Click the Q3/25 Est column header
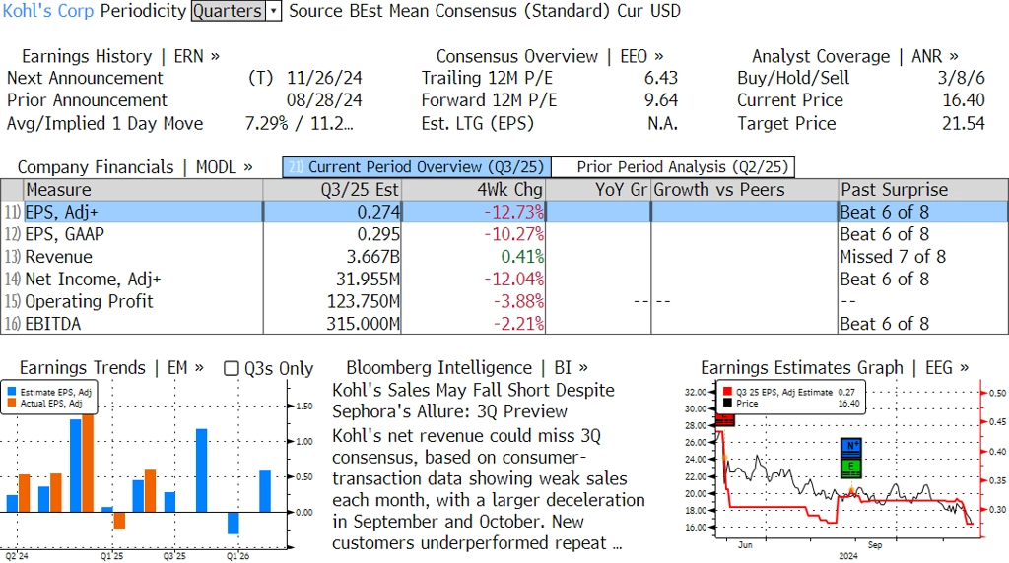 [x=332, y=190]
